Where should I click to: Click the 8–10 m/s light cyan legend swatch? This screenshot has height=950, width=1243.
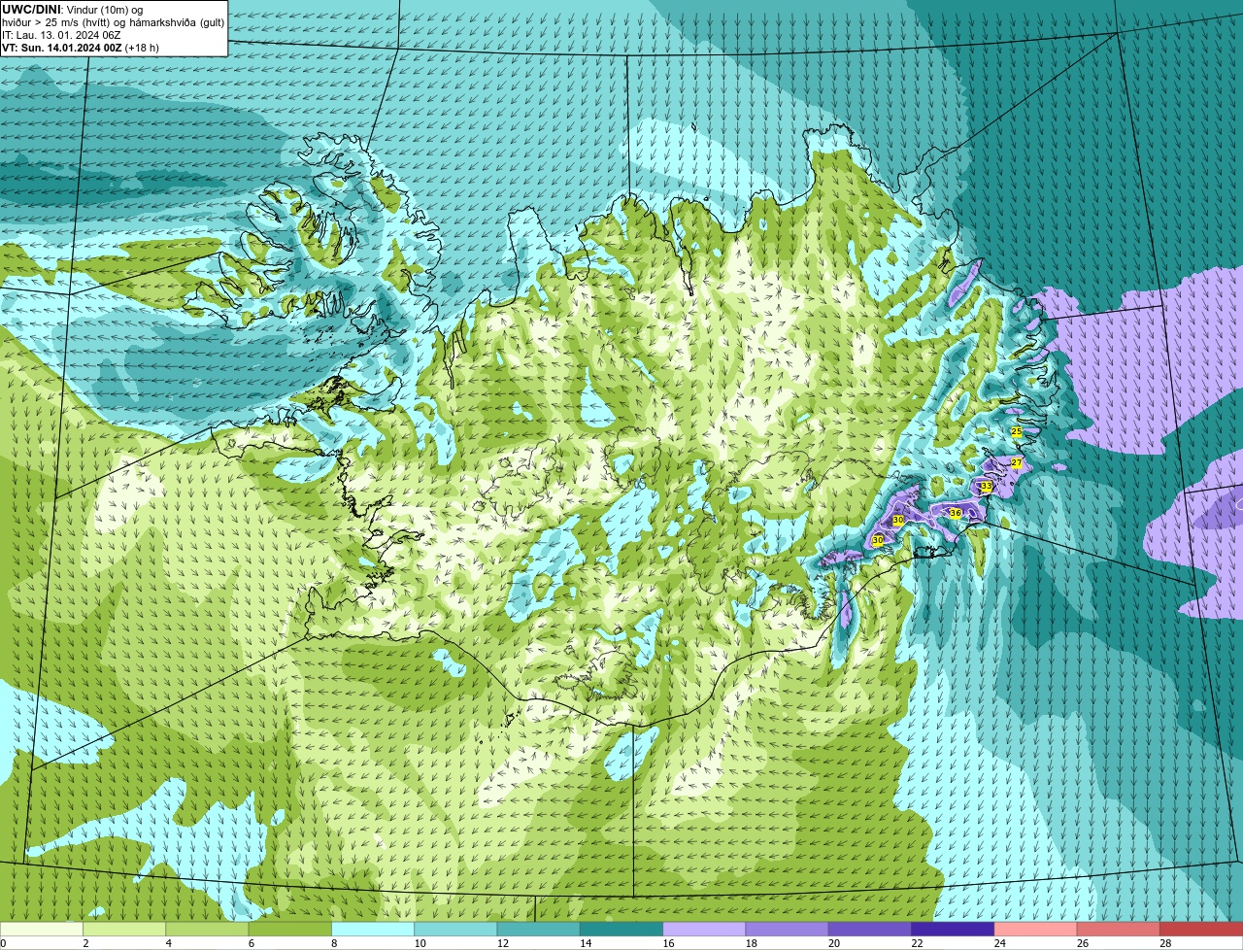[x=373, y=929]
